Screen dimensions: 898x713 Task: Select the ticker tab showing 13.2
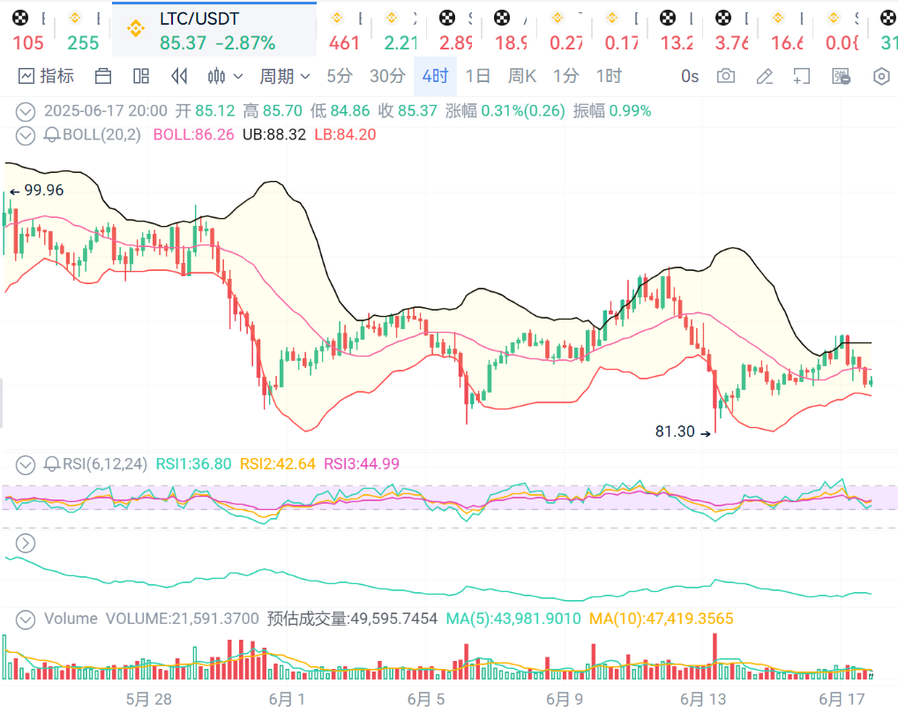point(677,29)
